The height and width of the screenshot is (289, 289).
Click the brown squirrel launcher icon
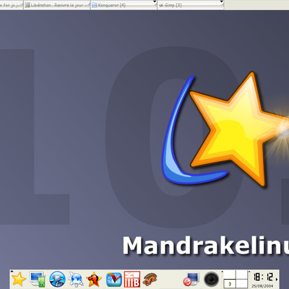click(x=150, y=279)
